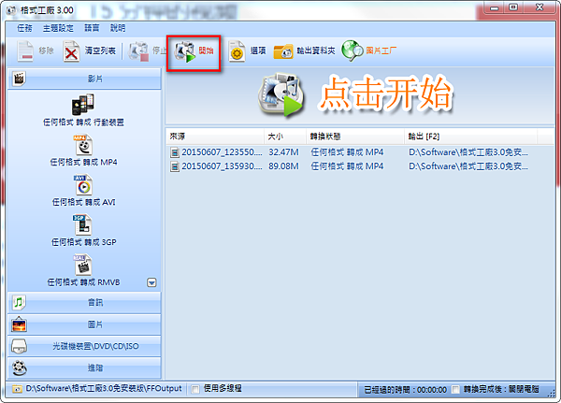The width and height of the screenshot is (561, 403).
Task: Open the Help (說明) menu
Action: [x=118, y=28]
